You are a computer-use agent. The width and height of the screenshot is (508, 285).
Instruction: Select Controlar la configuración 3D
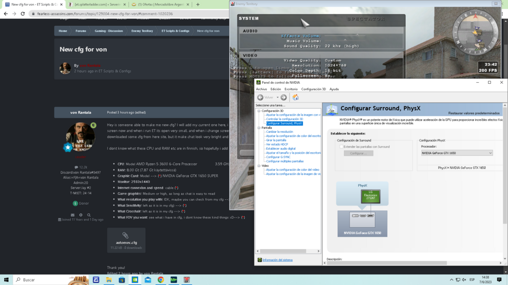pos(284,119)
